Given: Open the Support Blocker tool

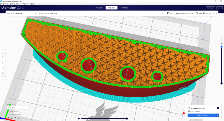Looking at the screenshot, I should [3, 79].
